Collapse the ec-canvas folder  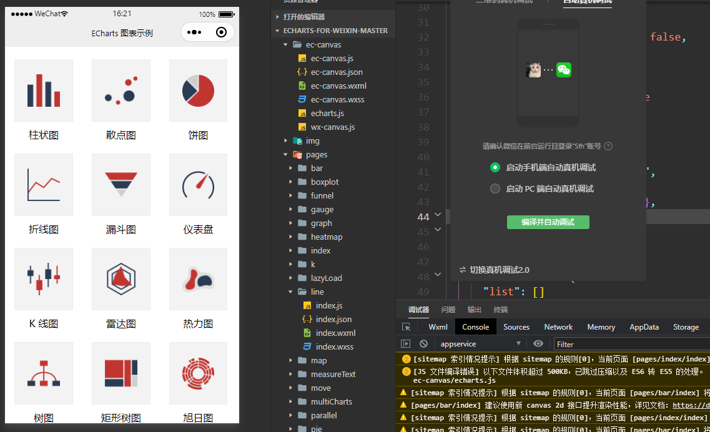[x=286, y=44]
